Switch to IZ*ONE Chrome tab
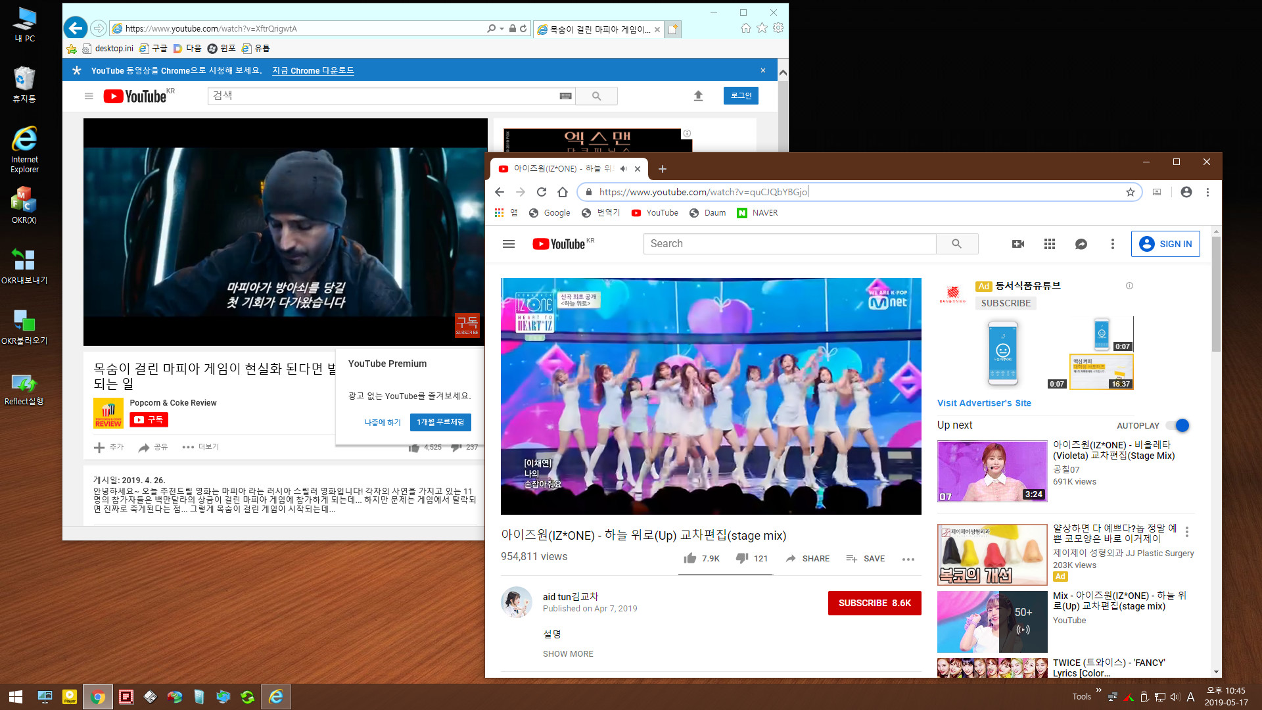 pyautogui.click(x=569, y=169)
